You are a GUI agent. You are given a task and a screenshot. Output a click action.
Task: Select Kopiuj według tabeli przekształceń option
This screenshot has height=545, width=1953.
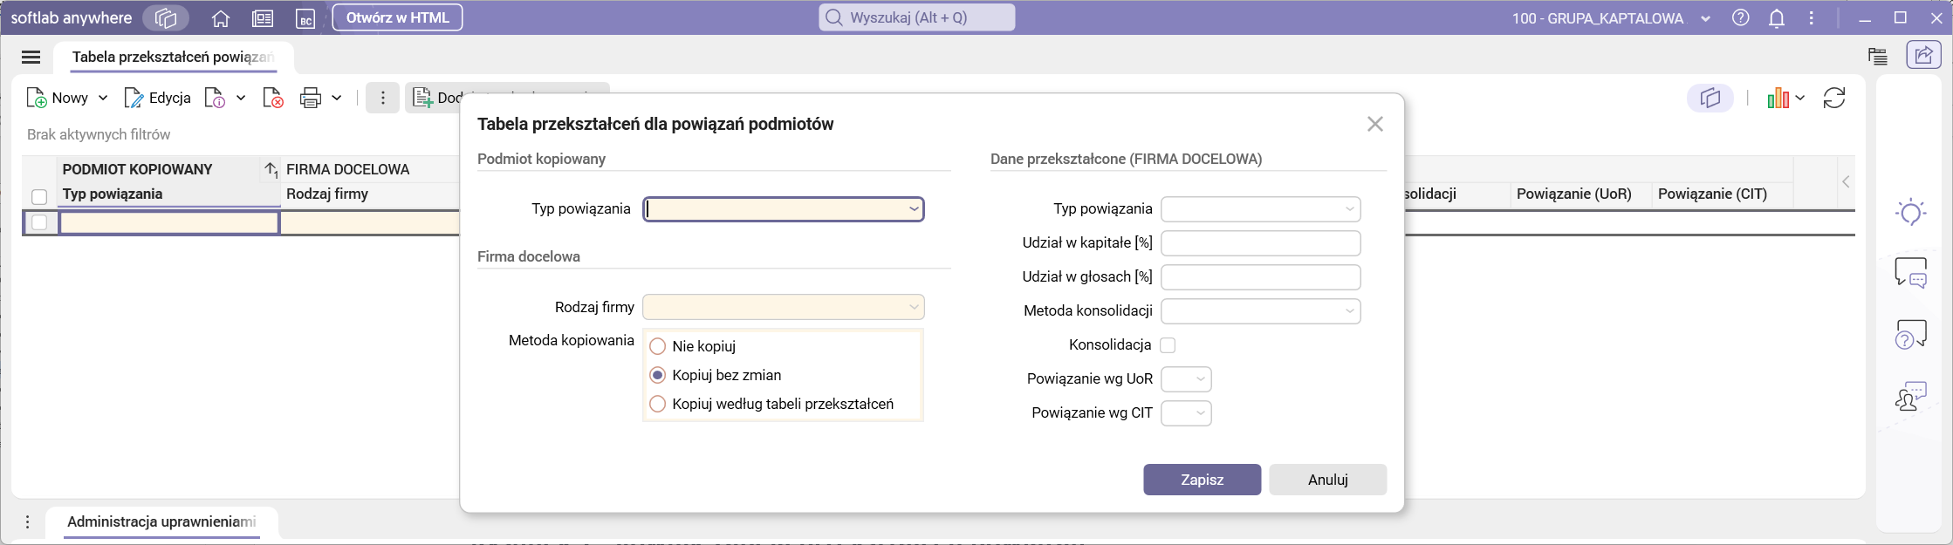658,404
